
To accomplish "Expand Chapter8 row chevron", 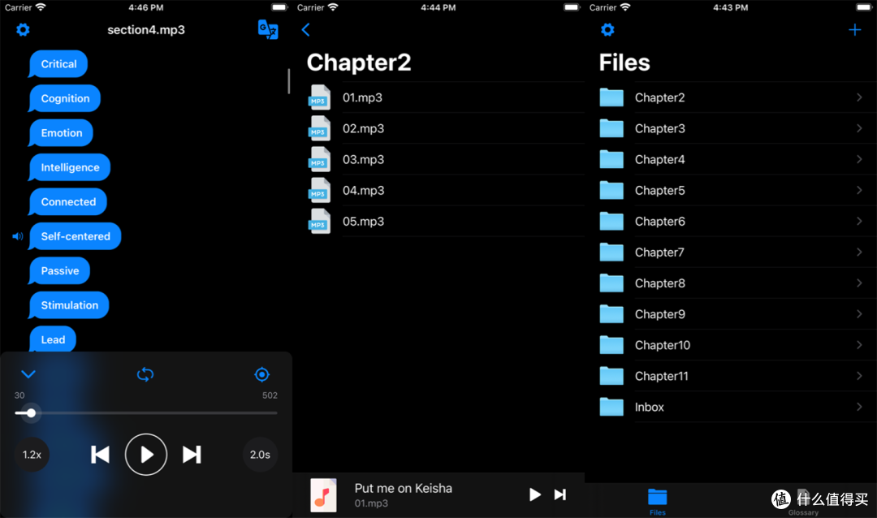I will pyautogui.click(x=859, y=283).
